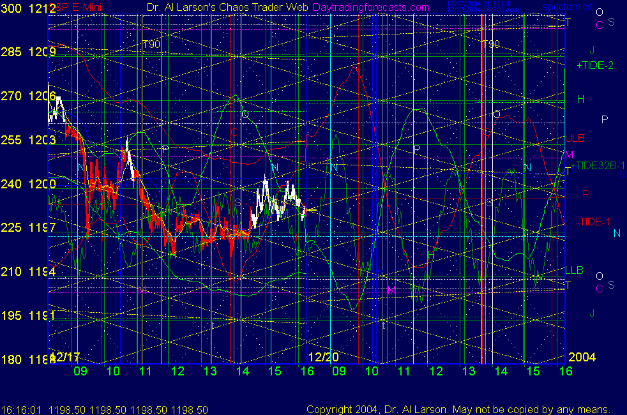Click the '210 1194' price axis label
Image resolution: width=627 pixels, height=415 pixels.
coord(28,271)
